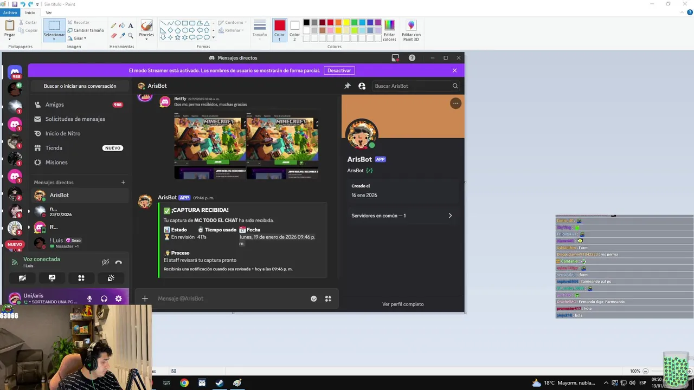Select the Magnifier tool
The image size is (694, 390).
pyautogui.click(x=131, y=35)
